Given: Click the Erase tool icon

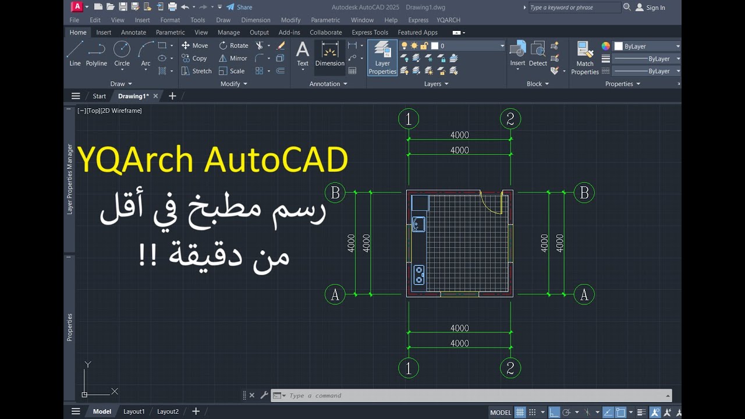Looking at the screenshot, I should coord(281,45).
